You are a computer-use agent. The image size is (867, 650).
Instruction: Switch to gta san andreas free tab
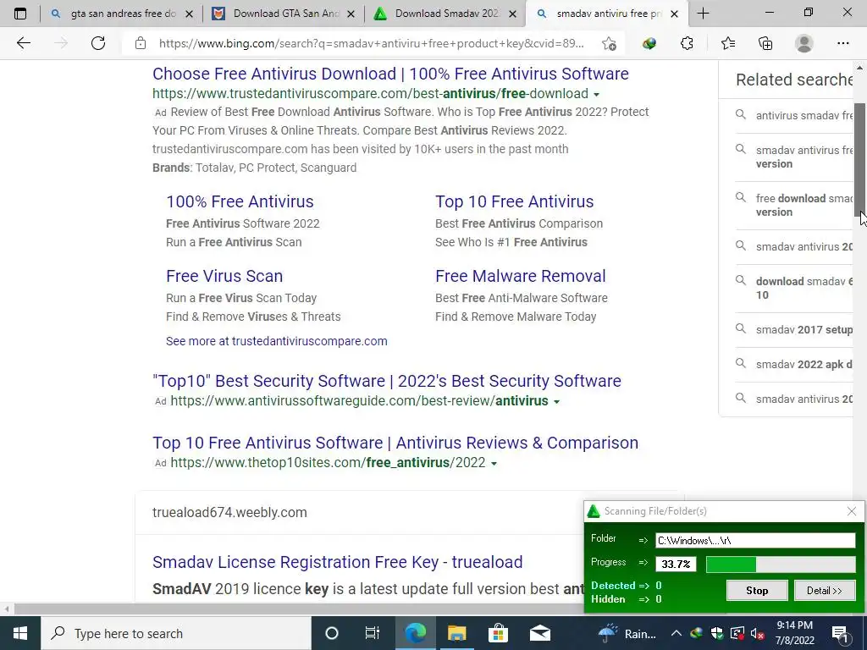point(123,14)
